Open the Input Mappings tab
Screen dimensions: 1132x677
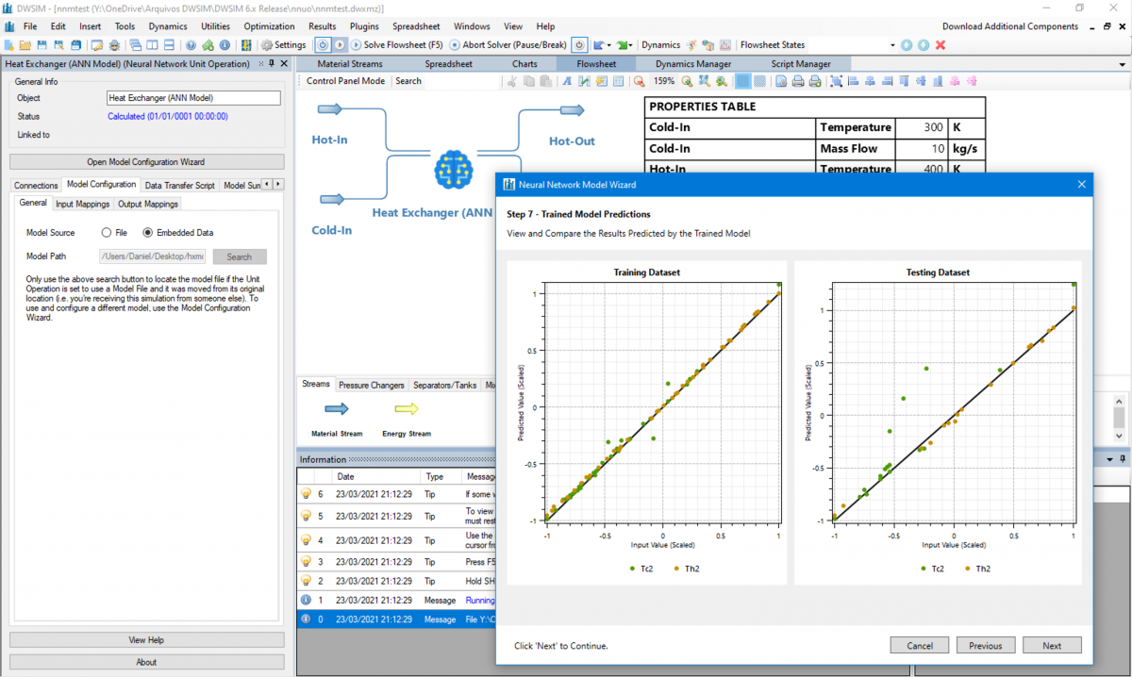click(x=82, y=203)
